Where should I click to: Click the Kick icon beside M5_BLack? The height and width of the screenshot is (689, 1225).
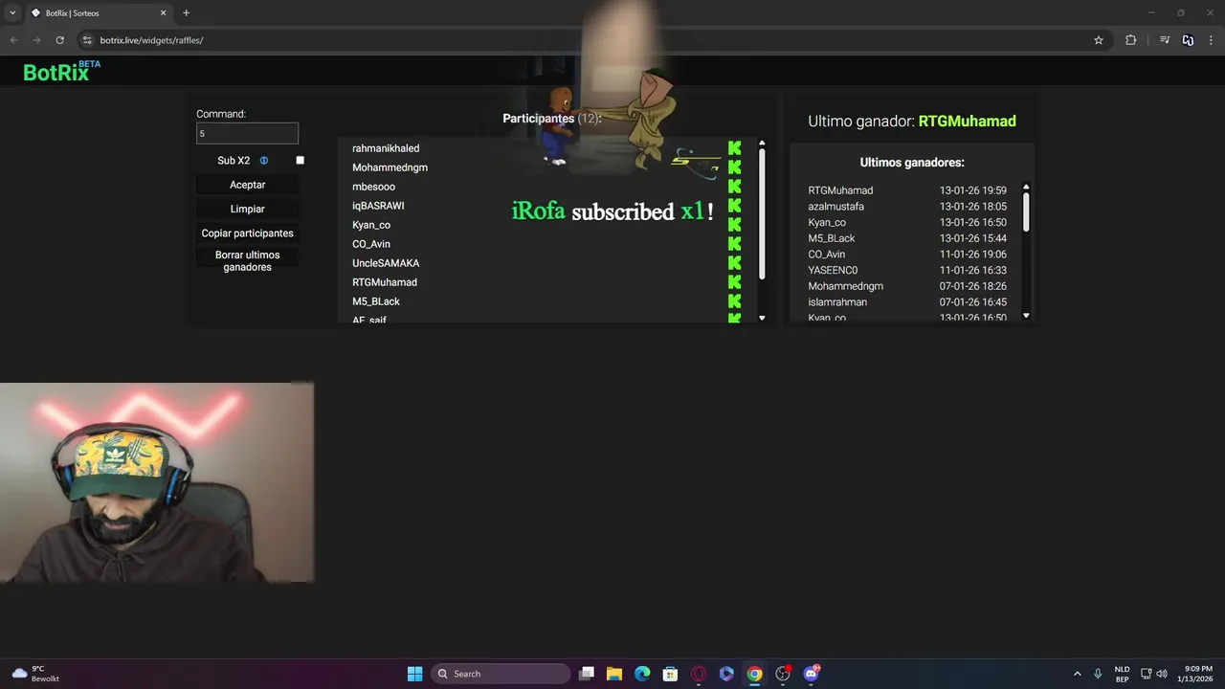734,301
